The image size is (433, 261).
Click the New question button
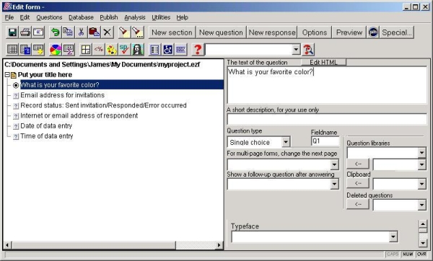[x=221, y=32]
